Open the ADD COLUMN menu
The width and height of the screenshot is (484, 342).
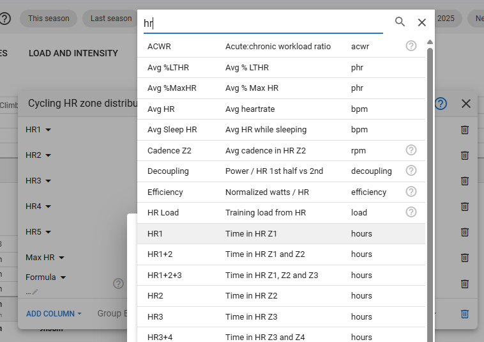(x=54, y=313)
